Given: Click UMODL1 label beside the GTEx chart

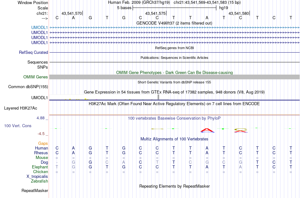Looking at the screenshot, I should point(39,98).
